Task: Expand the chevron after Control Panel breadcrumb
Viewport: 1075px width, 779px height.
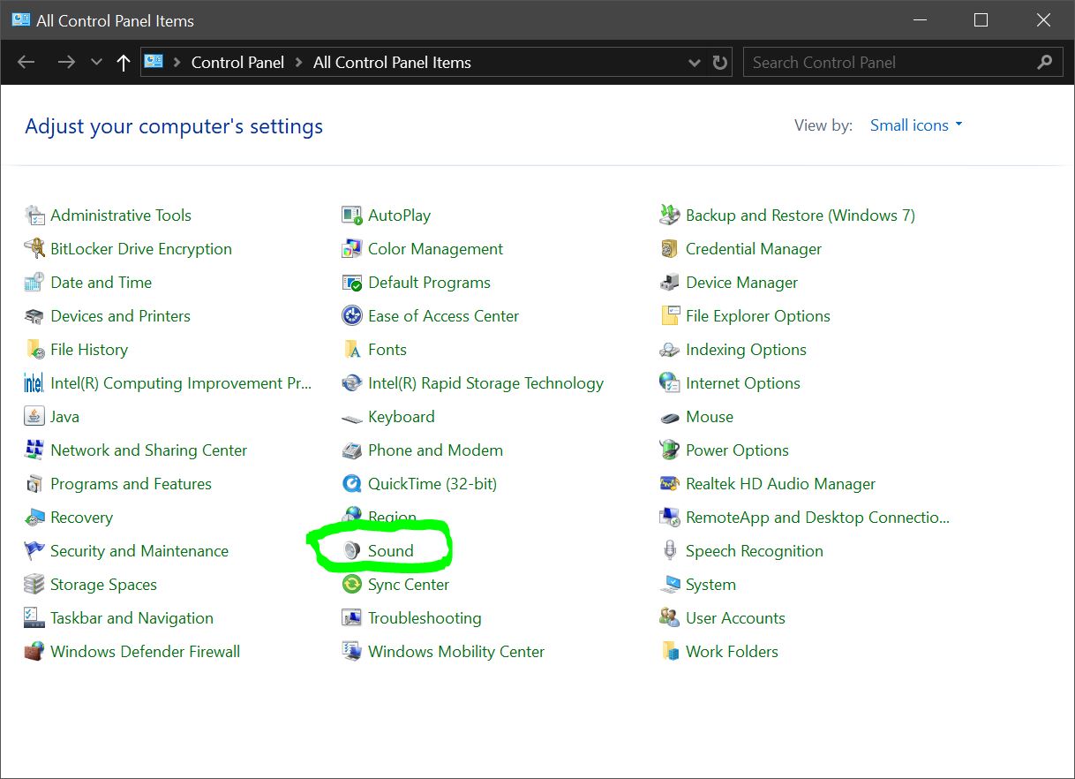Action: pyautogui.click(x=298, y=63)
